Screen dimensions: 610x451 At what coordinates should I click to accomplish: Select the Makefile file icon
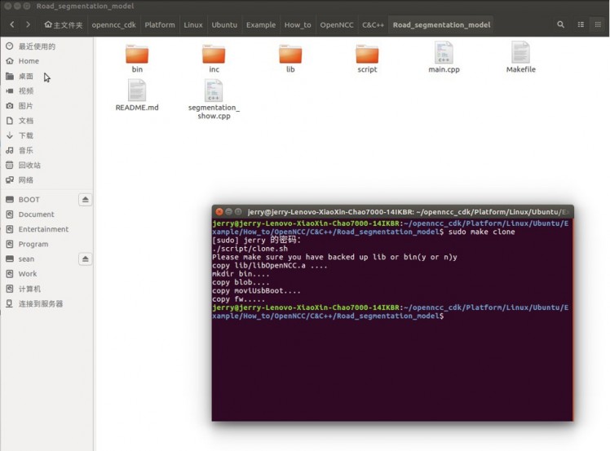520,53
